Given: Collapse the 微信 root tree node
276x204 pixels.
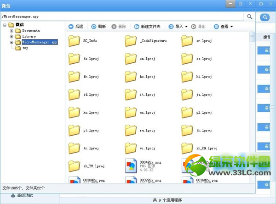Looking at the screenshot, I should (5, 25).
